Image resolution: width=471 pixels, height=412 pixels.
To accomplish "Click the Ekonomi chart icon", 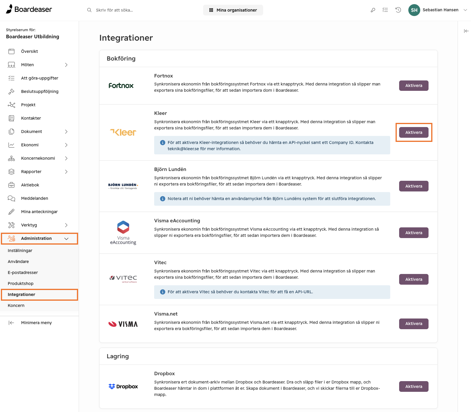I will pyautogui.click(x=11, y=145).
